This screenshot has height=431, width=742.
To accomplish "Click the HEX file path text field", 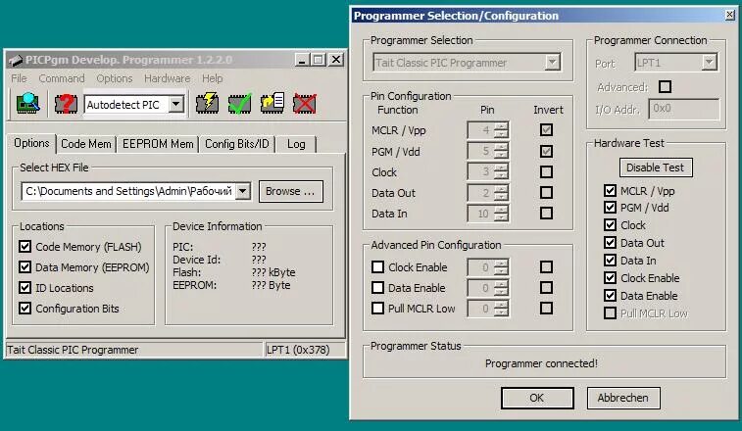I will click(128, 191).
